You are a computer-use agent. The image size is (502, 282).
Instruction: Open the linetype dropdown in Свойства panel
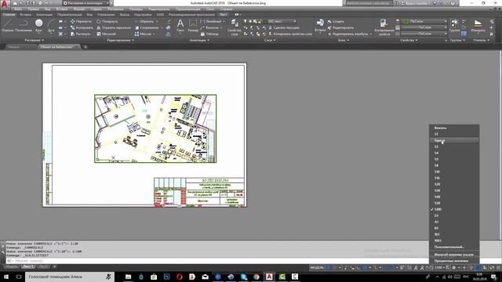click(x=424, y=34)
